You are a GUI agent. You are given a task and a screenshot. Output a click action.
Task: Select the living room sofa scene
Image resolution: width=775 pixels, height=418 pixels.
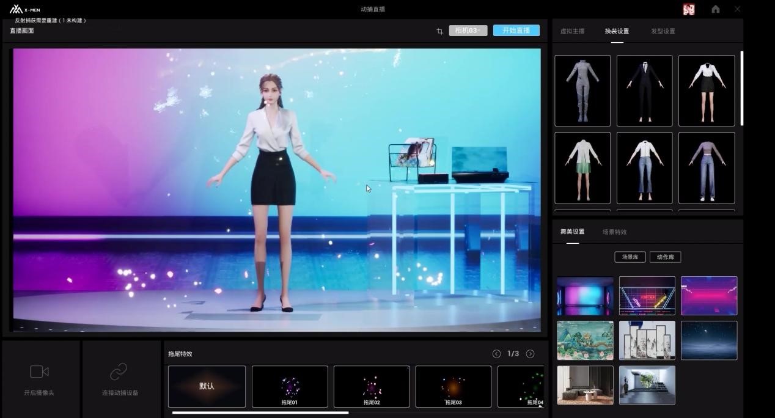tap(586, 385)
